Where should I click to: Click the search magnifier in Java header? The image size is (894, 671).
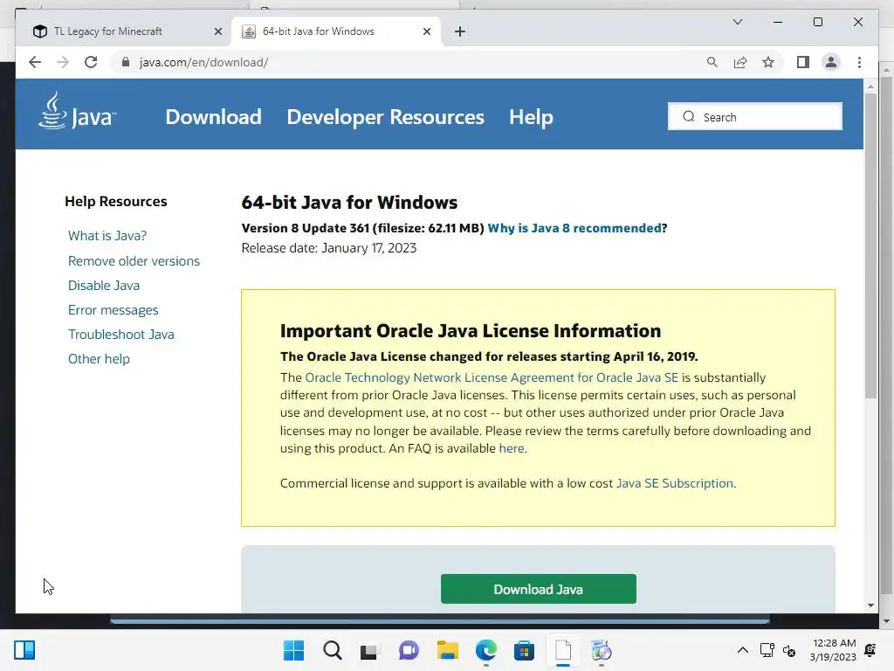(x=689, y=116)
